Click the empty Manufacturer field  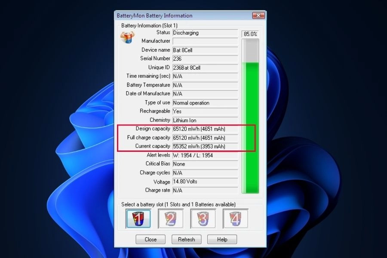click(x=205, y=41)
